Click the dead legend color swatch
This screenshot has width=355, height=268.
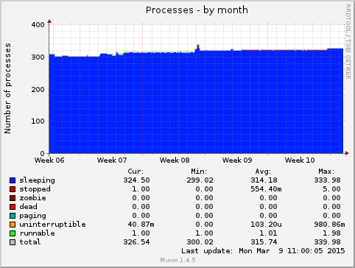tap(13, 207)
